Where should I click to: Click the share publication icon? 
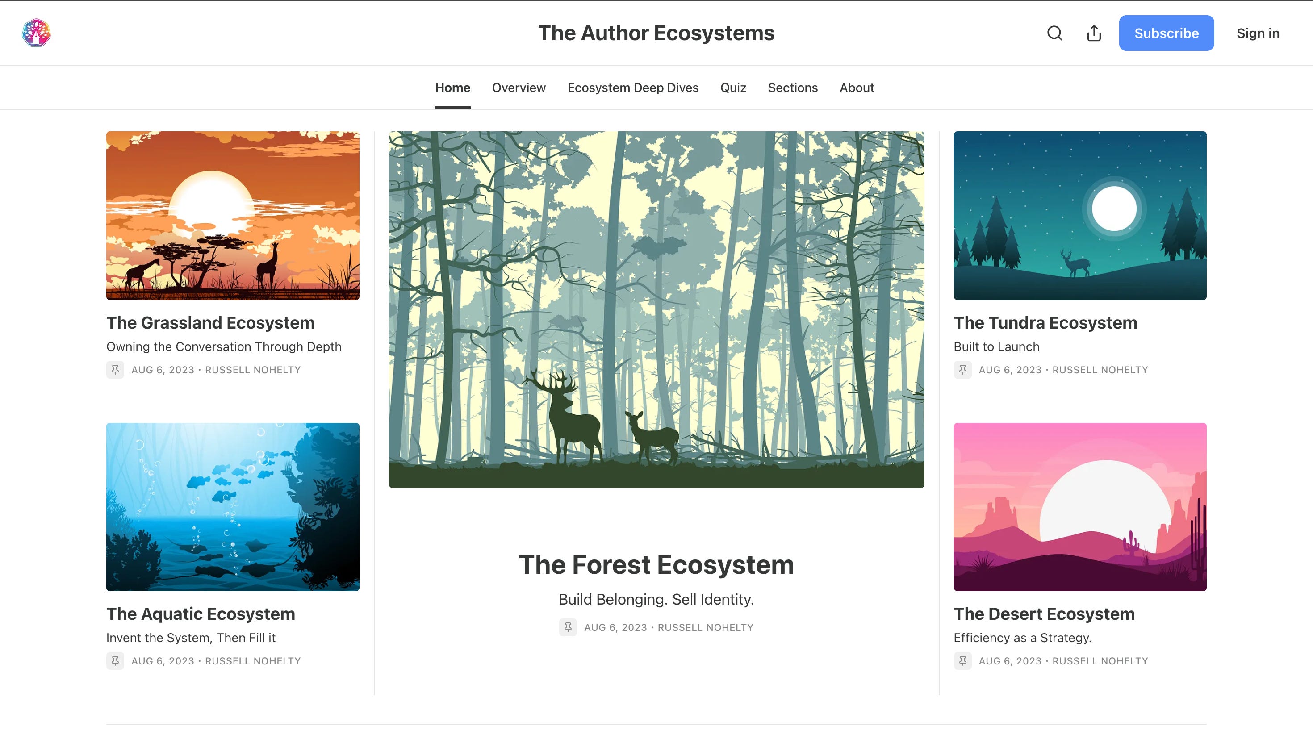click(1094, 33)
